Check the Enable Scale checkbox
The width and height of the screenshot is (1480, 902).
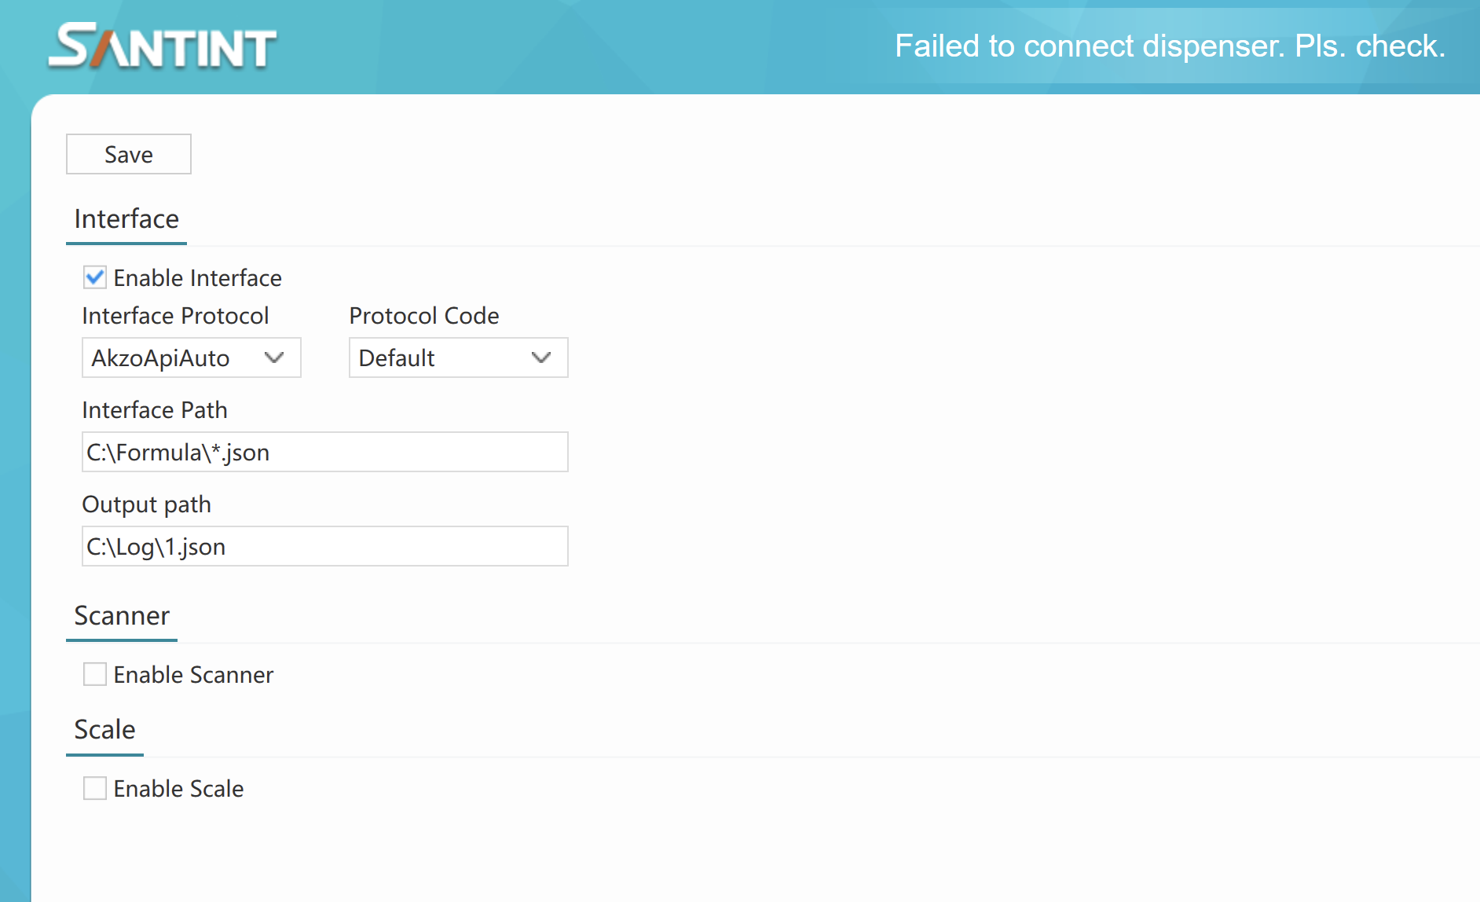point(95,788)
